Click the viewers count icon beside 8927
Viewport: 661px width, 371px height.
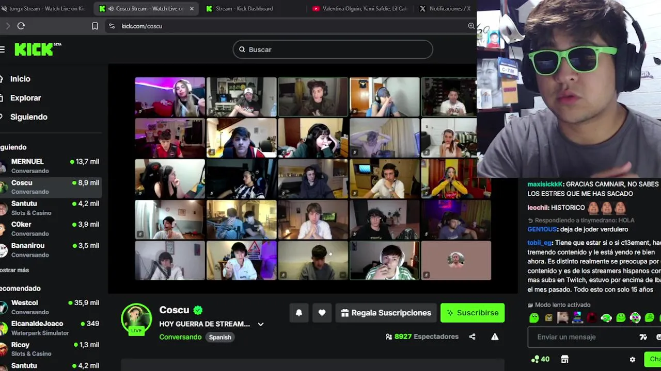click(x=388, y=336)
